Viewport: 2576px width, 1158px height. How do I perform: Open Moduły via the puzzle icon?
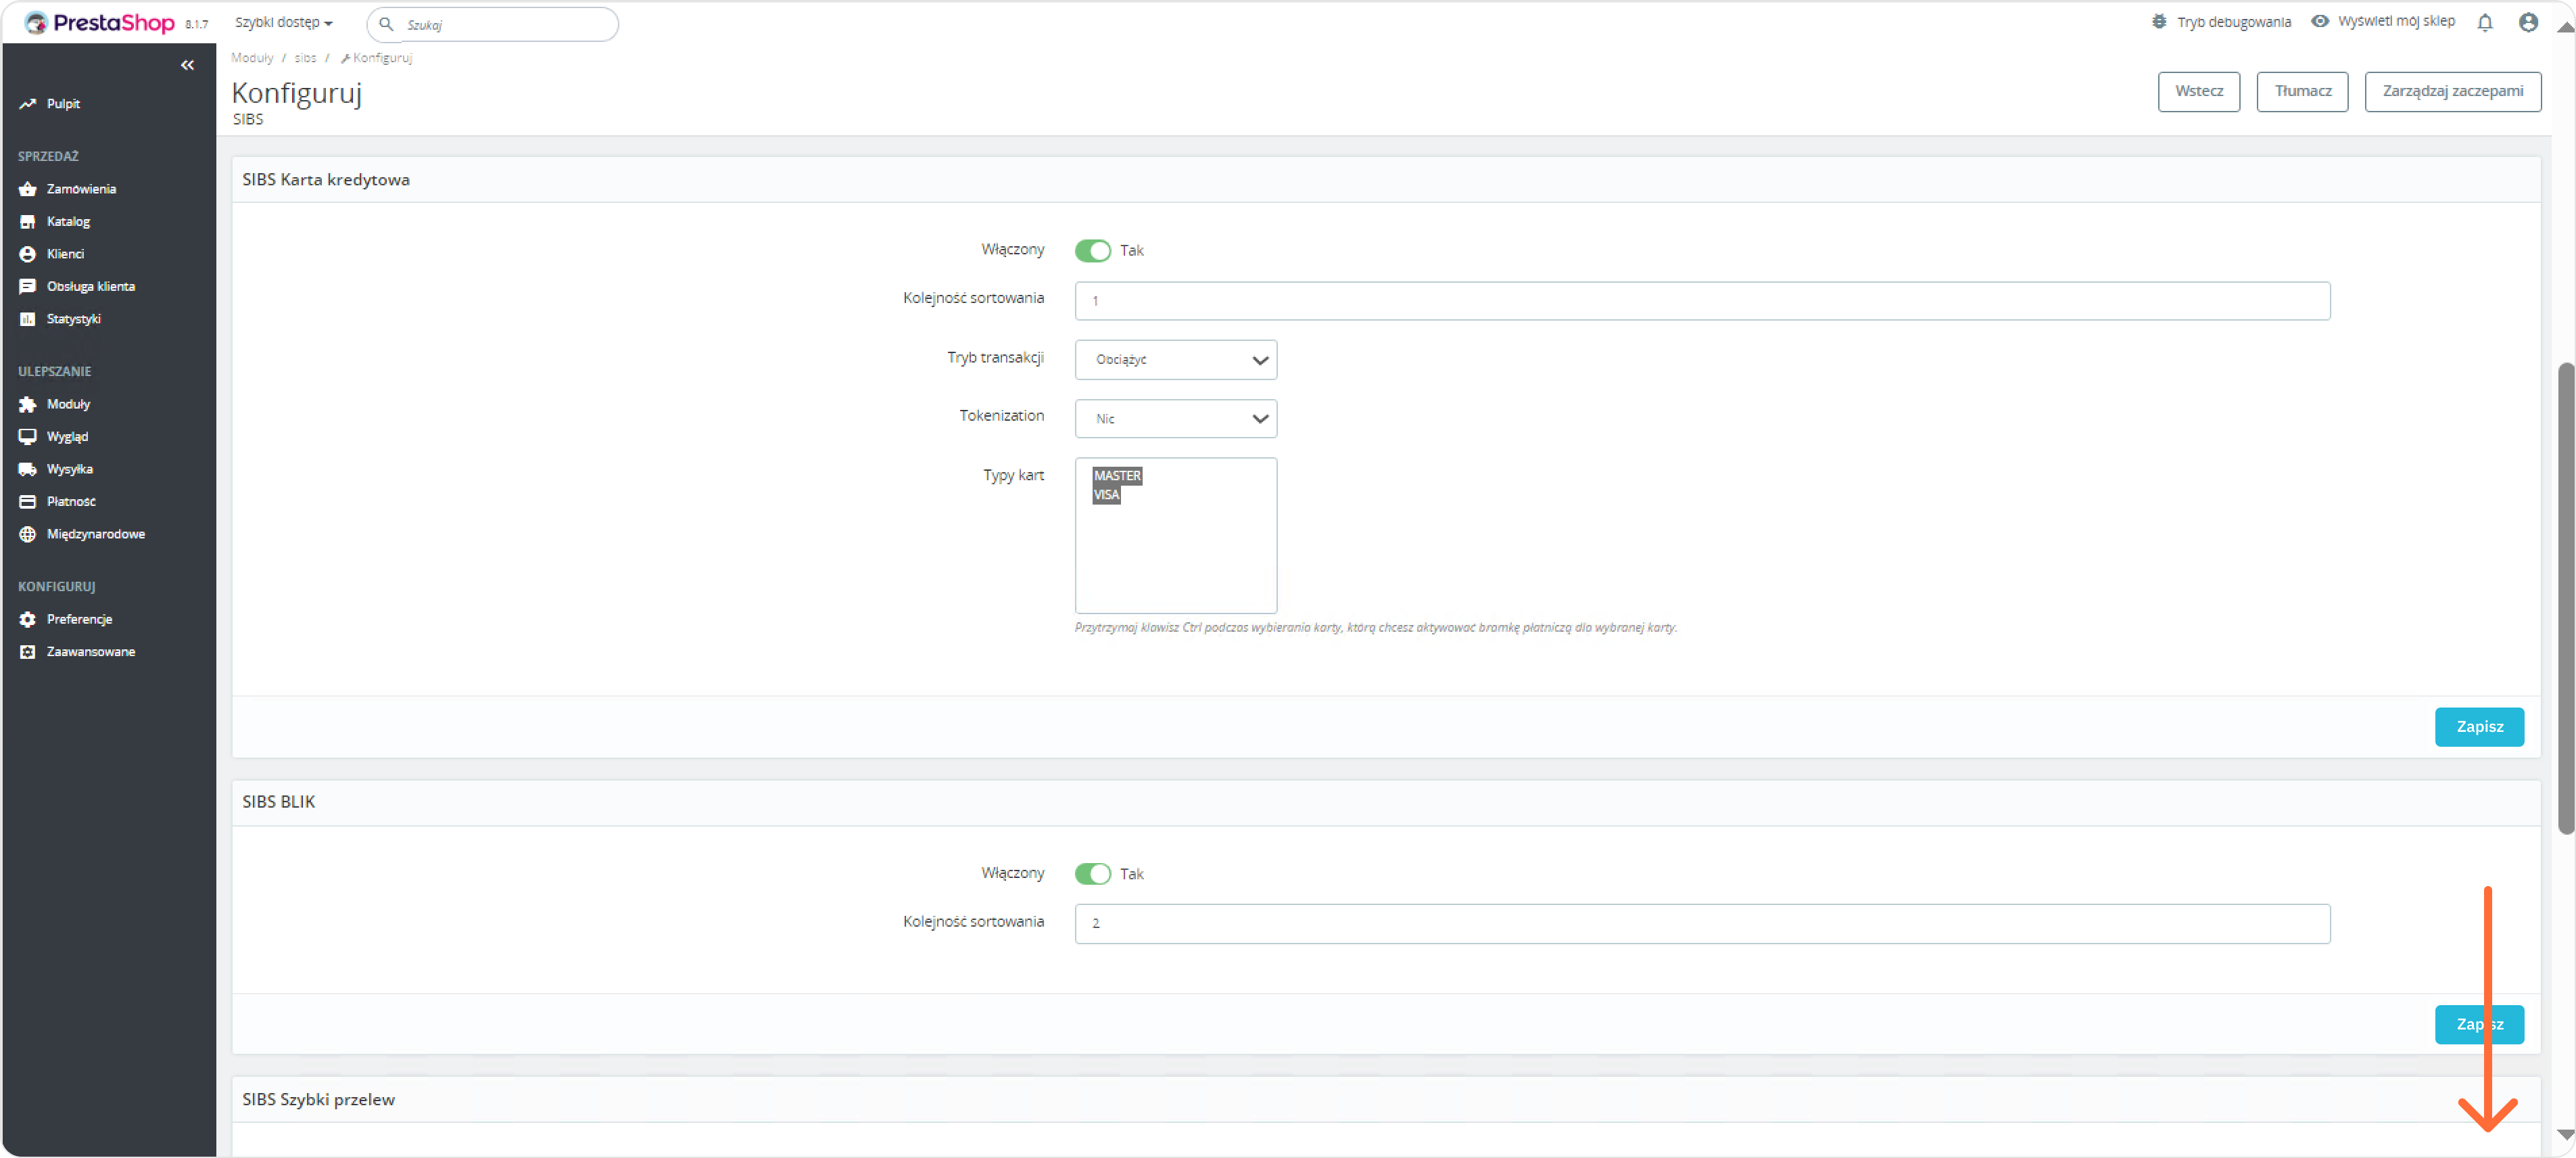[x=28, y=404]
